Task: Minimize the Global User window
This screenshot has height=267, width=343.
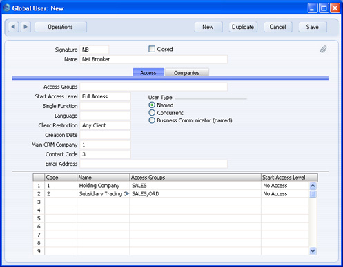Action: [x=313, y=8]
